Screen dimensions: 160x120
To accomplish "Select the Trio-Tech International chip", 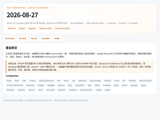I will 15,85.
